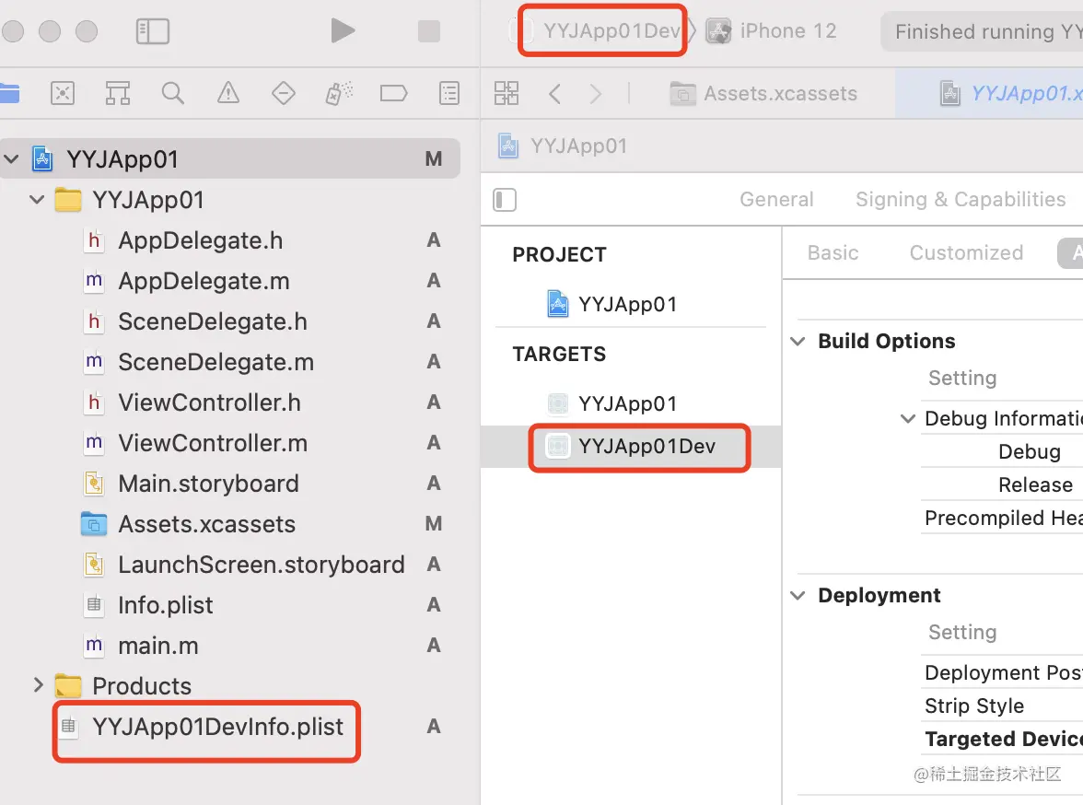1083x805 pixels.
Task: Switch to the Signing & Capabilities tab
Action: [960, 200]
